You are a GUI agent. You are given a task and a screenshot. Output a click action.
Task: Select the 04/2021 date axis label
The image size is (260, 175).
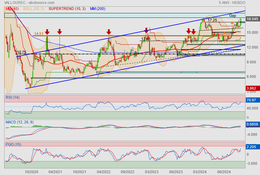click(x=55, y=172)
